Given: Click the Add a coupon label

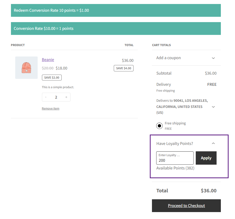Looking at the screenshot, I should [169, 58].
